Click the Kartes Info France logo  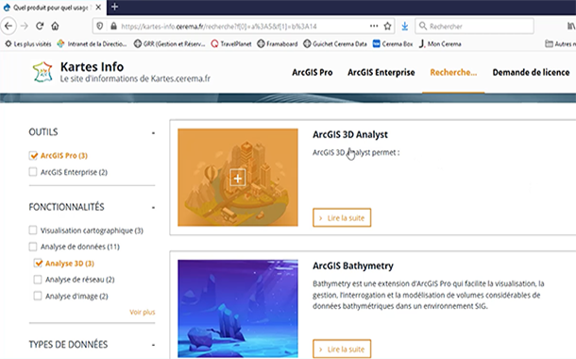pyautogui.click(x=42, y=72)
